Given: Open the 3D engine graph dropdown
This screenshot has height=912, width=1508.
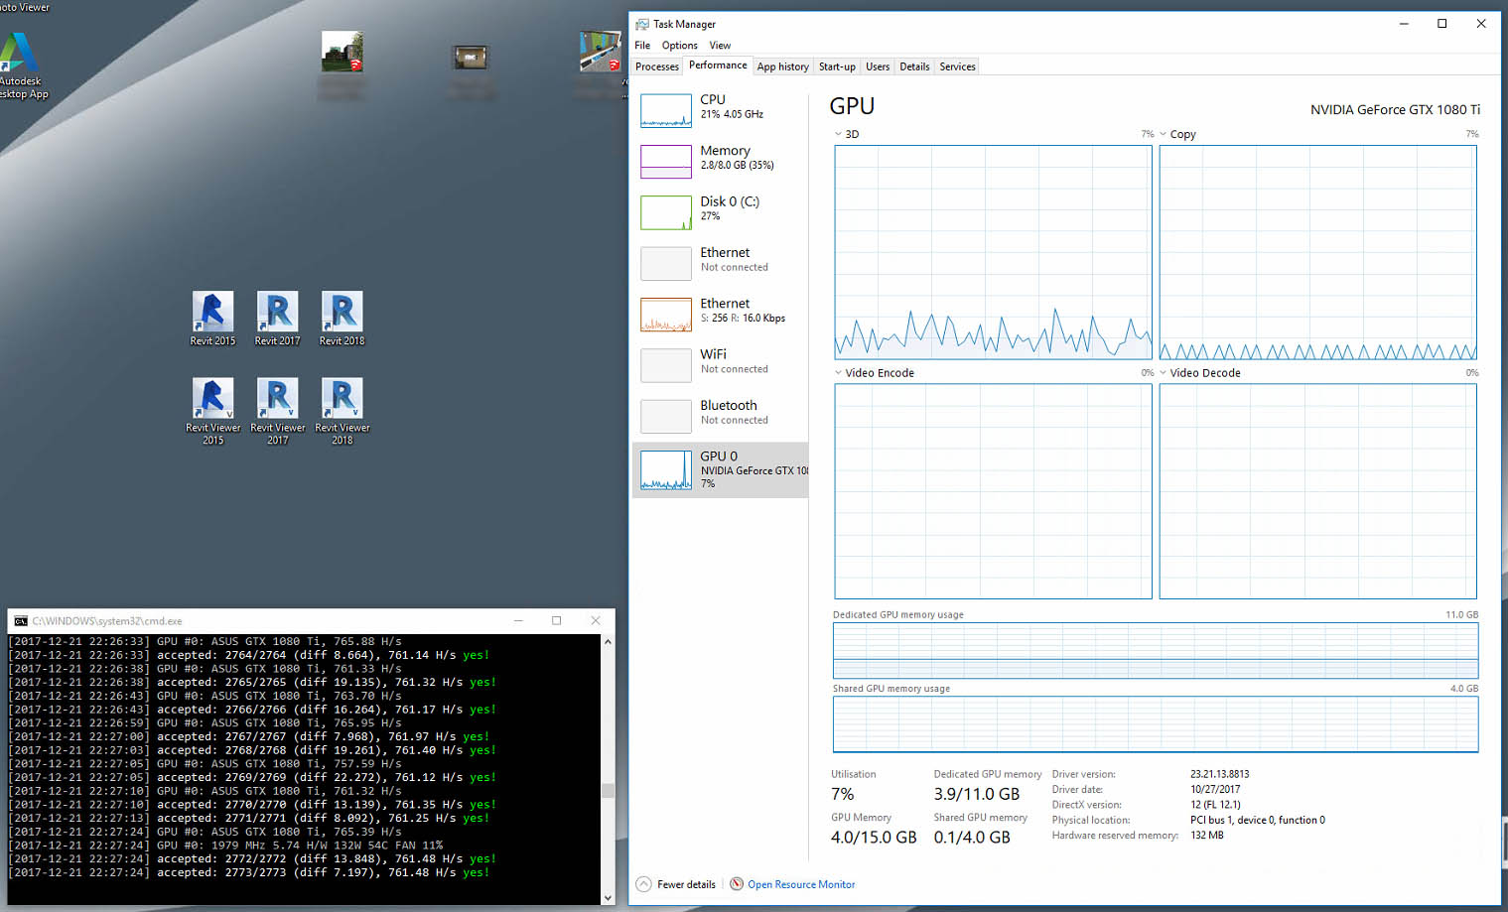Looking at the screenshot, I should tap(838, 134).
